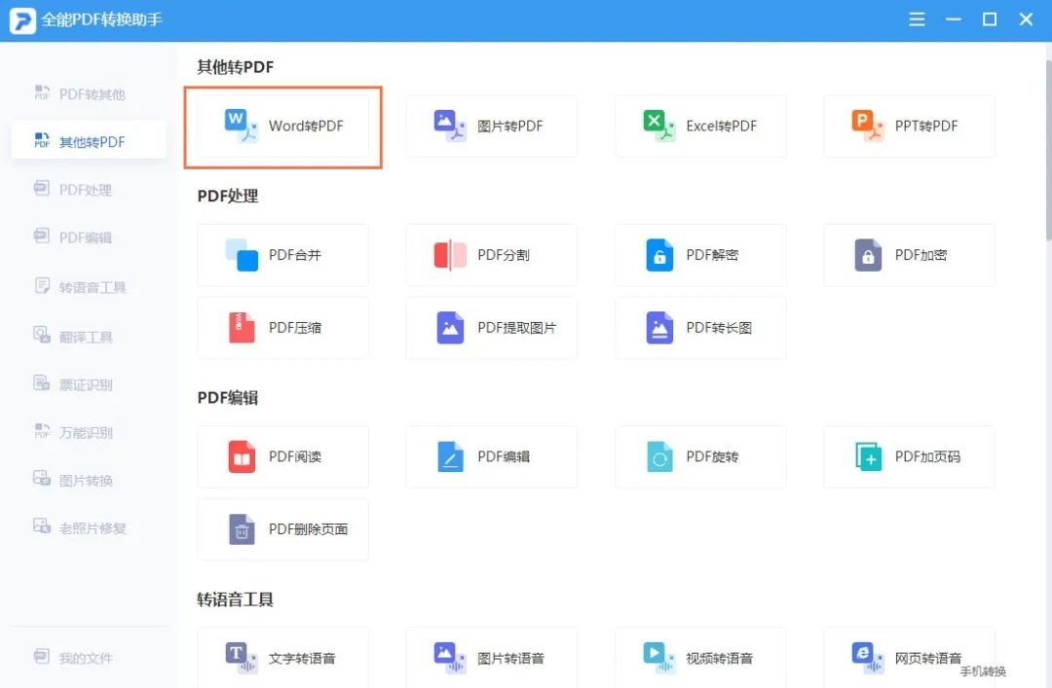Open the PDF旋转 rotate tool icon
The image size is (1052, 688).
click(659, 456)
